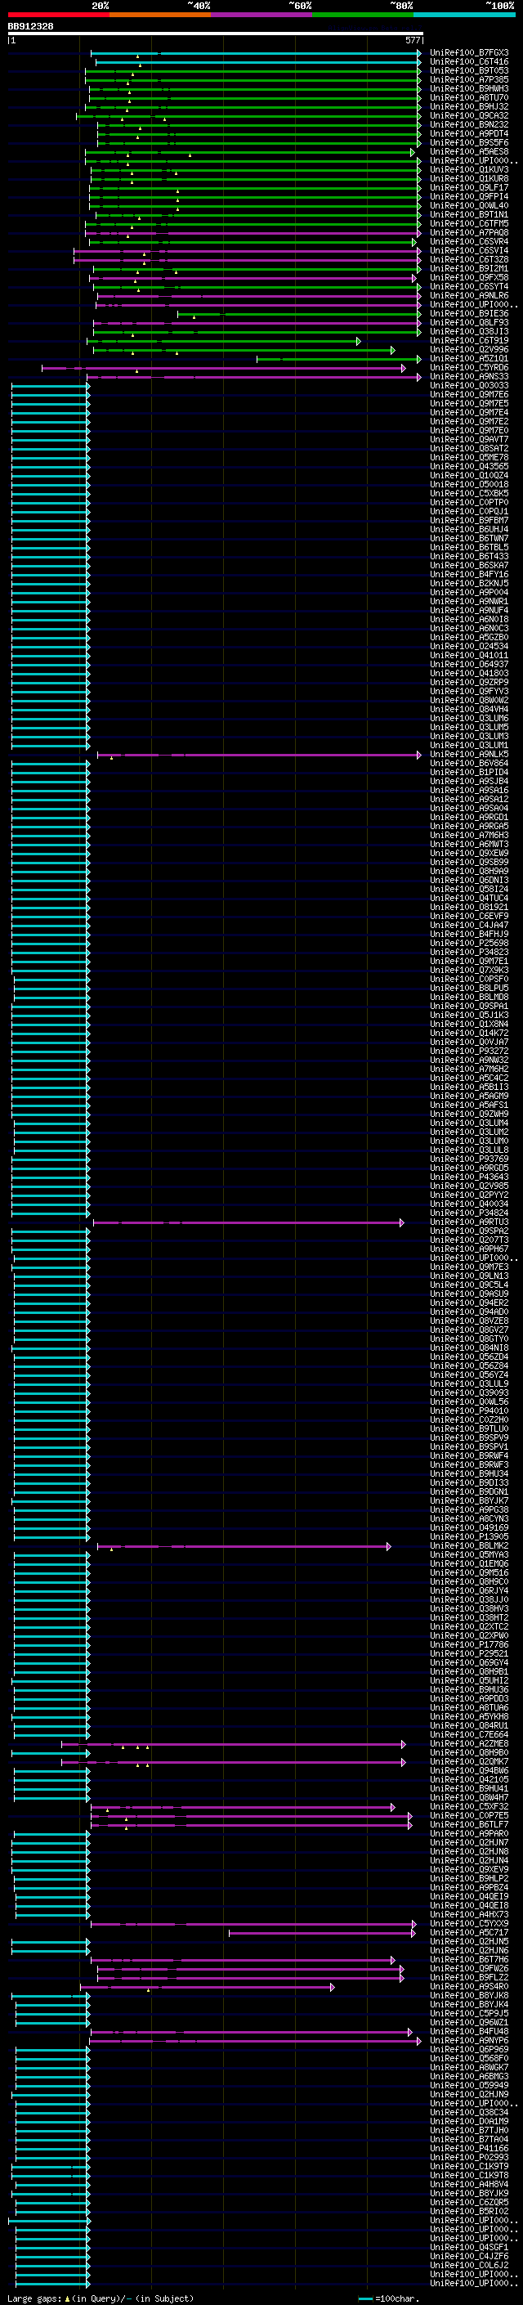The height and width of the screenshot is (2305, 523).
Task: Click the UniRef100_C6T3Z8 label
Action: click(469, 259)
